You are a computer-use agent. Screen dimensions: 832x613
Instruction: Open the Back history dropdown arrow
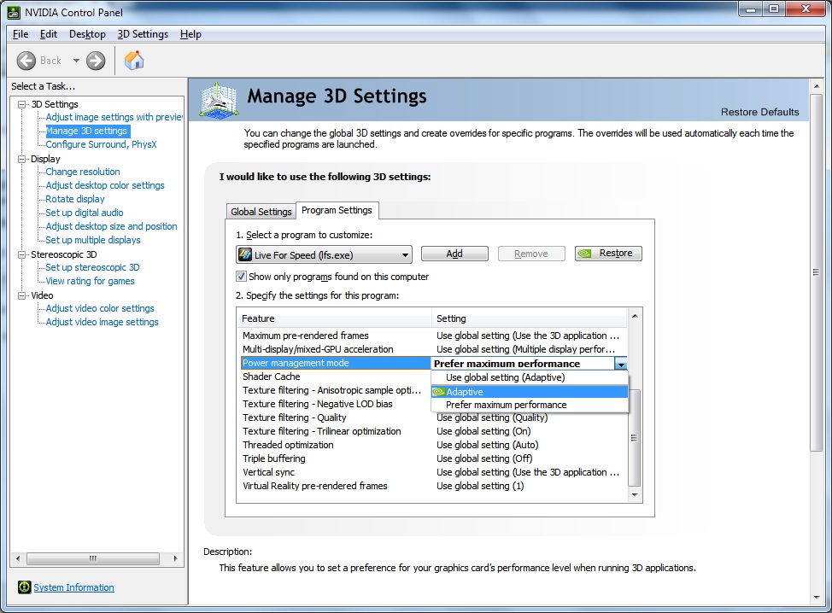point(76,61)
